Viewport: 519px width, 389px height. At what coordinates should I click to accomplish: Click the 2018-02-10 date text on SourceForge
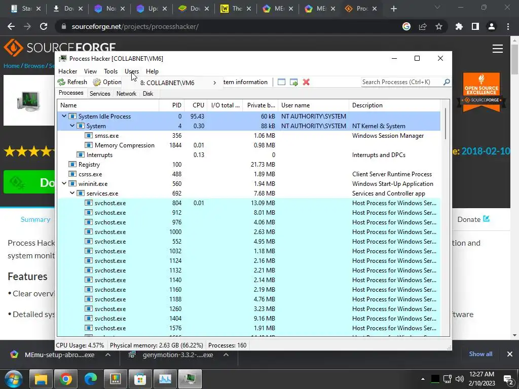click(486, 151)
